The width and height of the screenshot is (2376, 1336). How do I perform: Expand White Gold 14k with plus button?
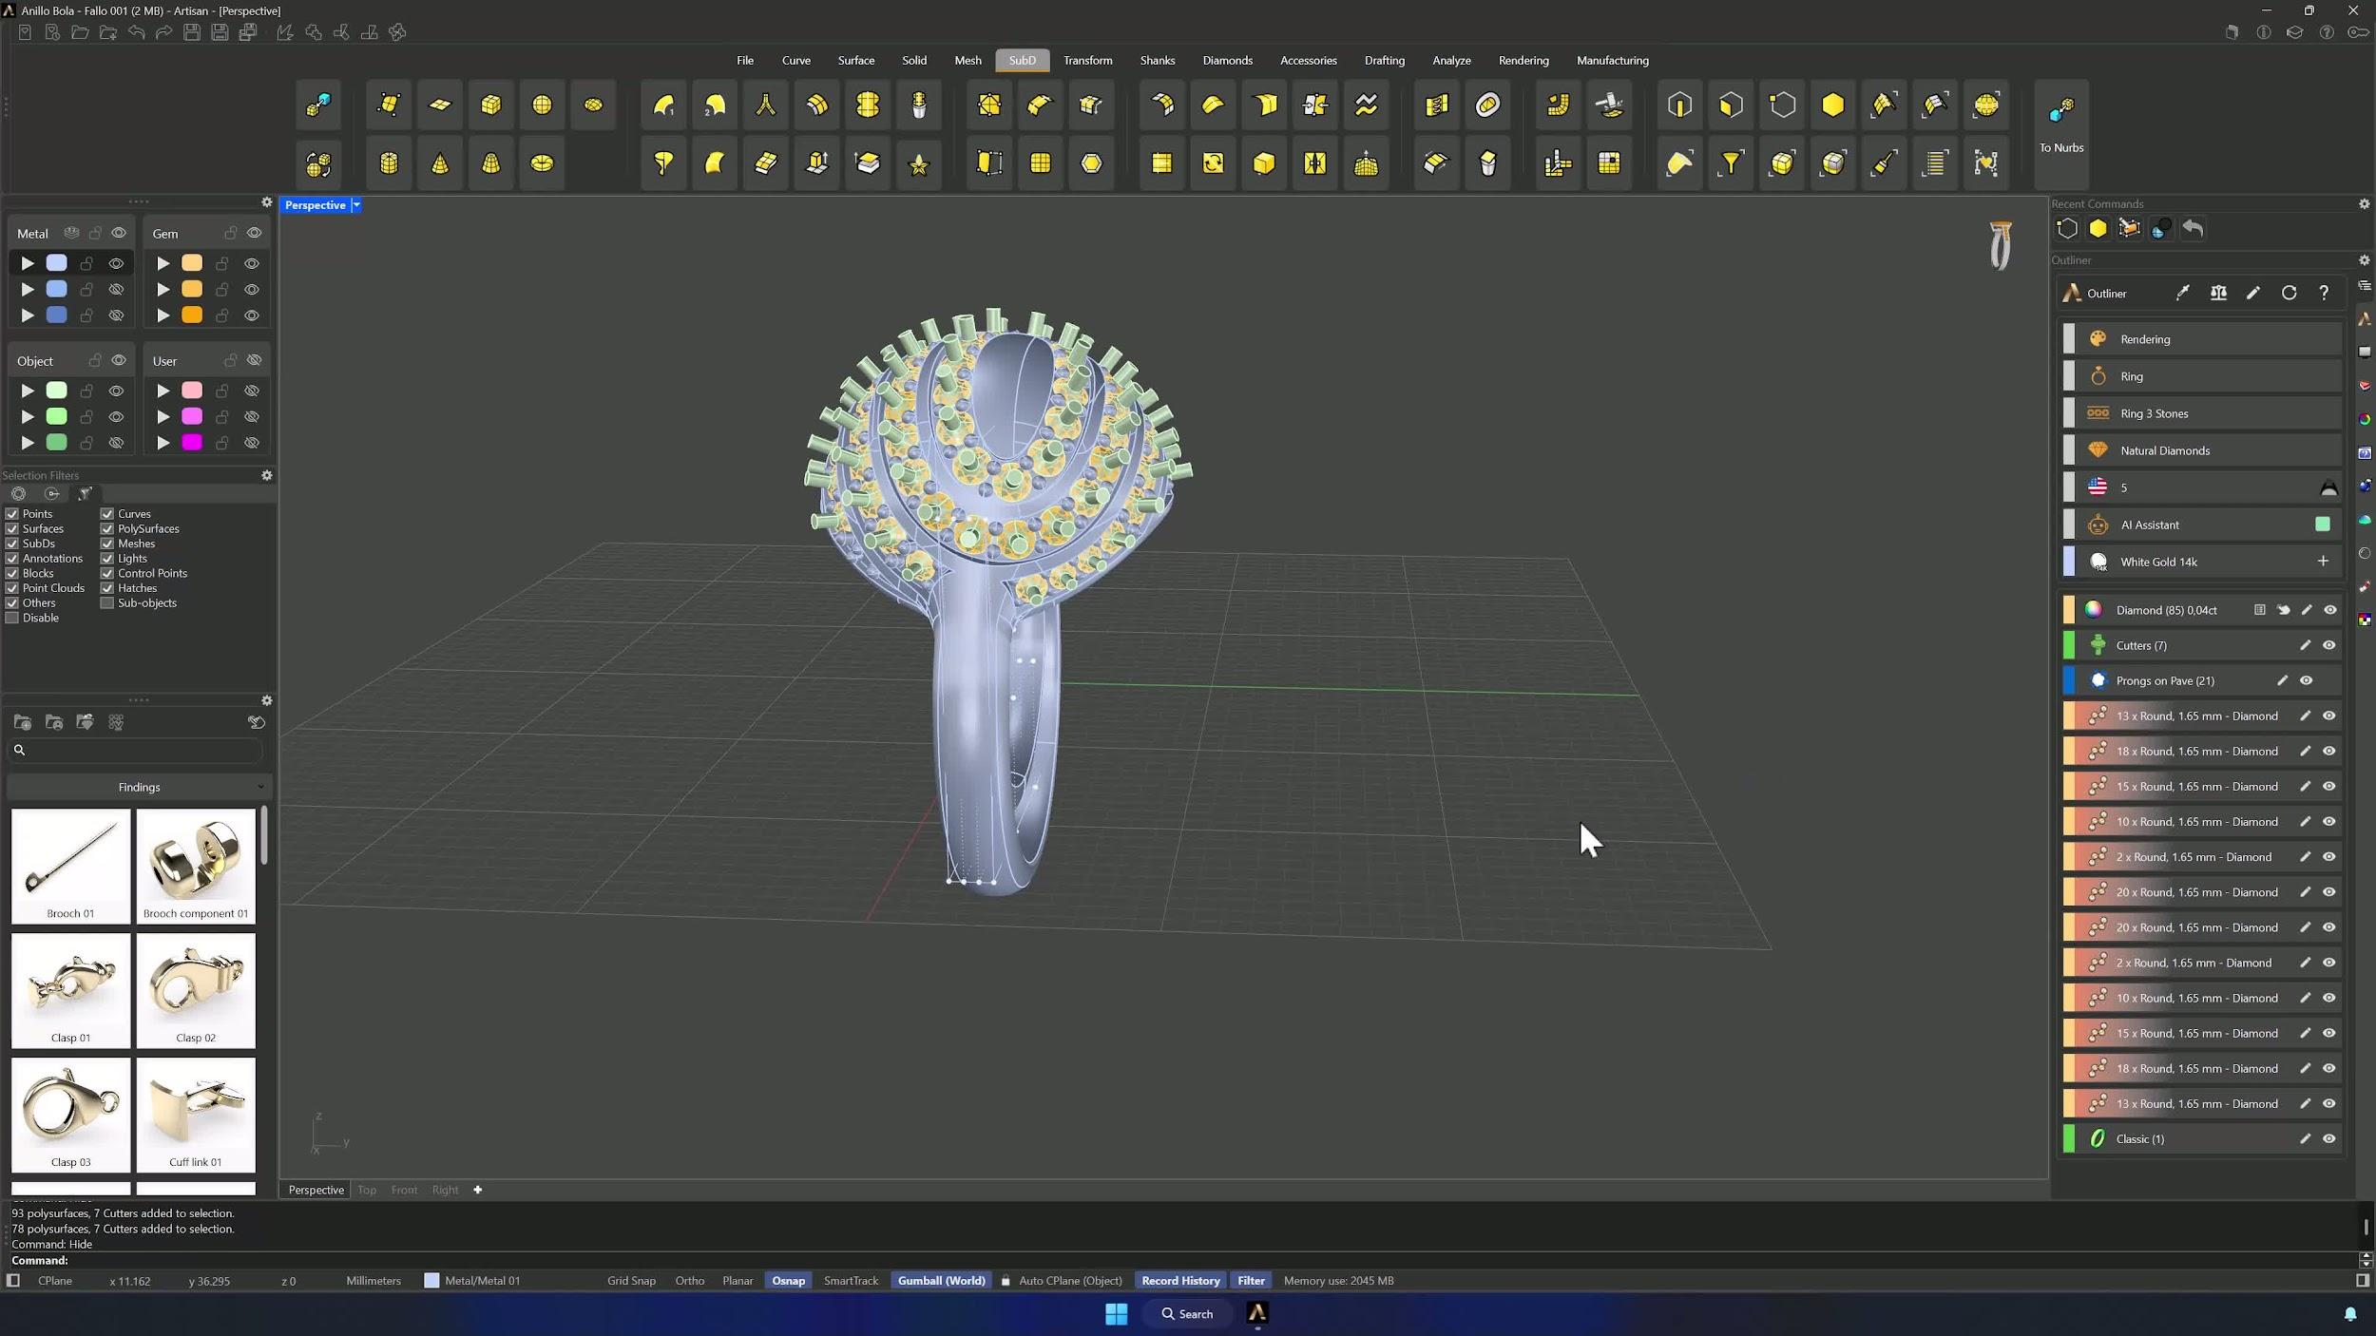2323,562
